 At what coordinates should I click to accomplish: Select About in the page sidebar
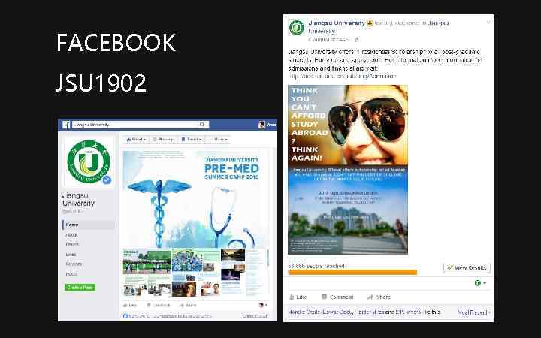71,235
